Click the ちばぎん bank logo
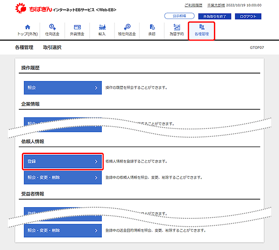The height and width of the screenshot is (250, 279). click(x=33, y=8)
